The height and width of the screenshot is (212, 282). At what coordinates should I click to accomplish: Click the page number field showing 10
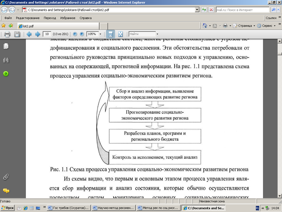[47, 34]
